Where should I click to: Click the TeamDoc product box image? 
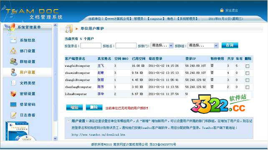(20, 131)
